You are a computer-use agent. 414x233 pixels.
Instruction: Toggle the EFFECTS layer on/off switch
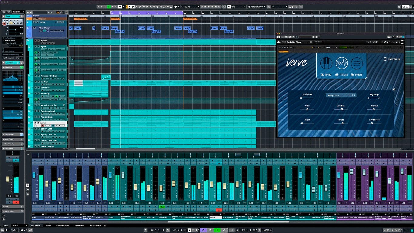coord(352,75)
